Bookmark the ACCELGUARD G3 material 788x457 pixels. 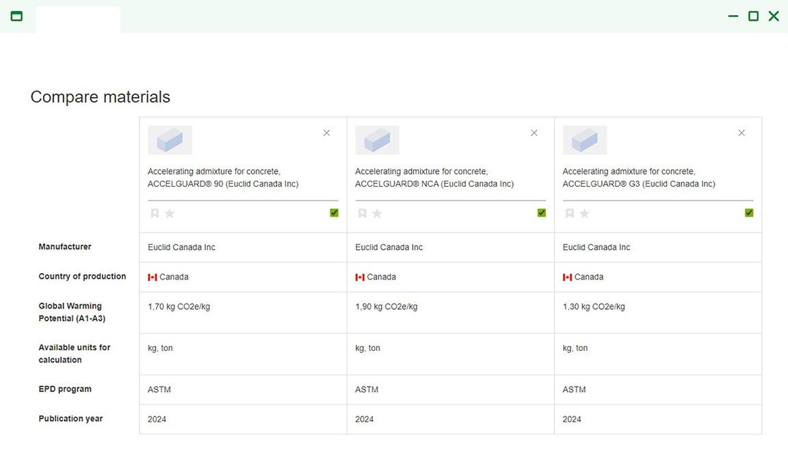[570, 213]
